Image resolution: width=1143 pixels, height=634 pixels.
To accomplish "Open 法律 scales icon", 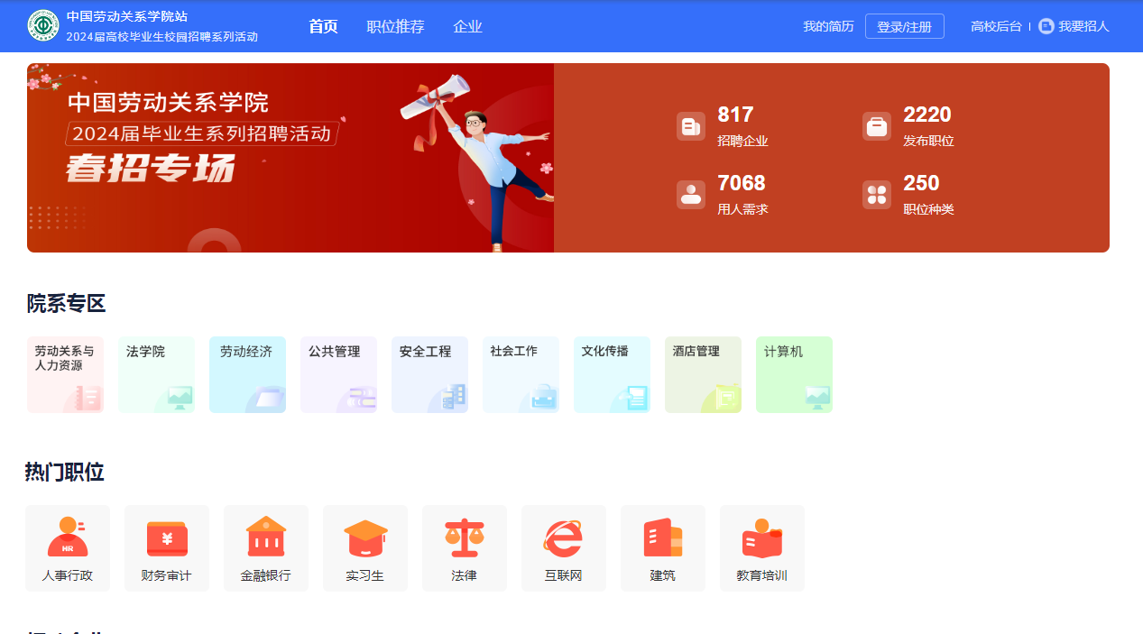I will point(465,538).
